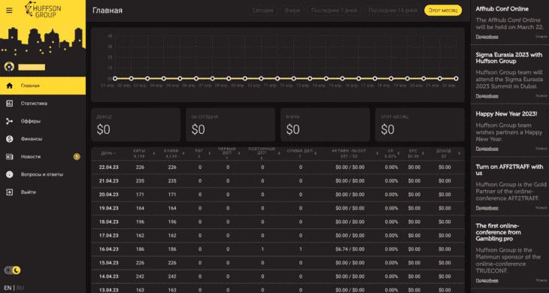The height and width of the screenshot is (293, 549).
Task: Open Статистика section
Action: (x=43, y=104)
